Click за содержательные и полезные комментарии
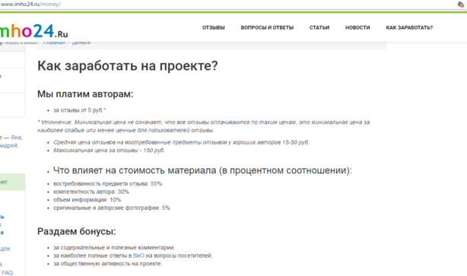 tap(114, 247)
